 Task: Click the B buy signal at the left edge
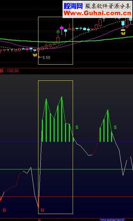point(4,210)
